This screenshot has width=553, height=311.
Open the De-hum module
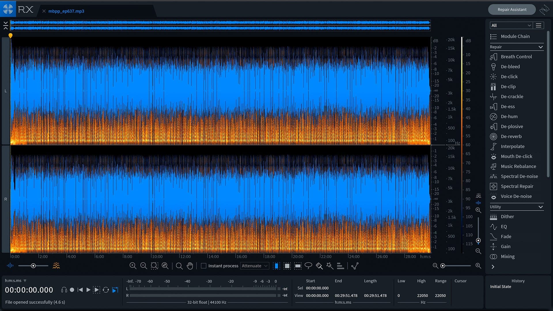tap(509, 116)
